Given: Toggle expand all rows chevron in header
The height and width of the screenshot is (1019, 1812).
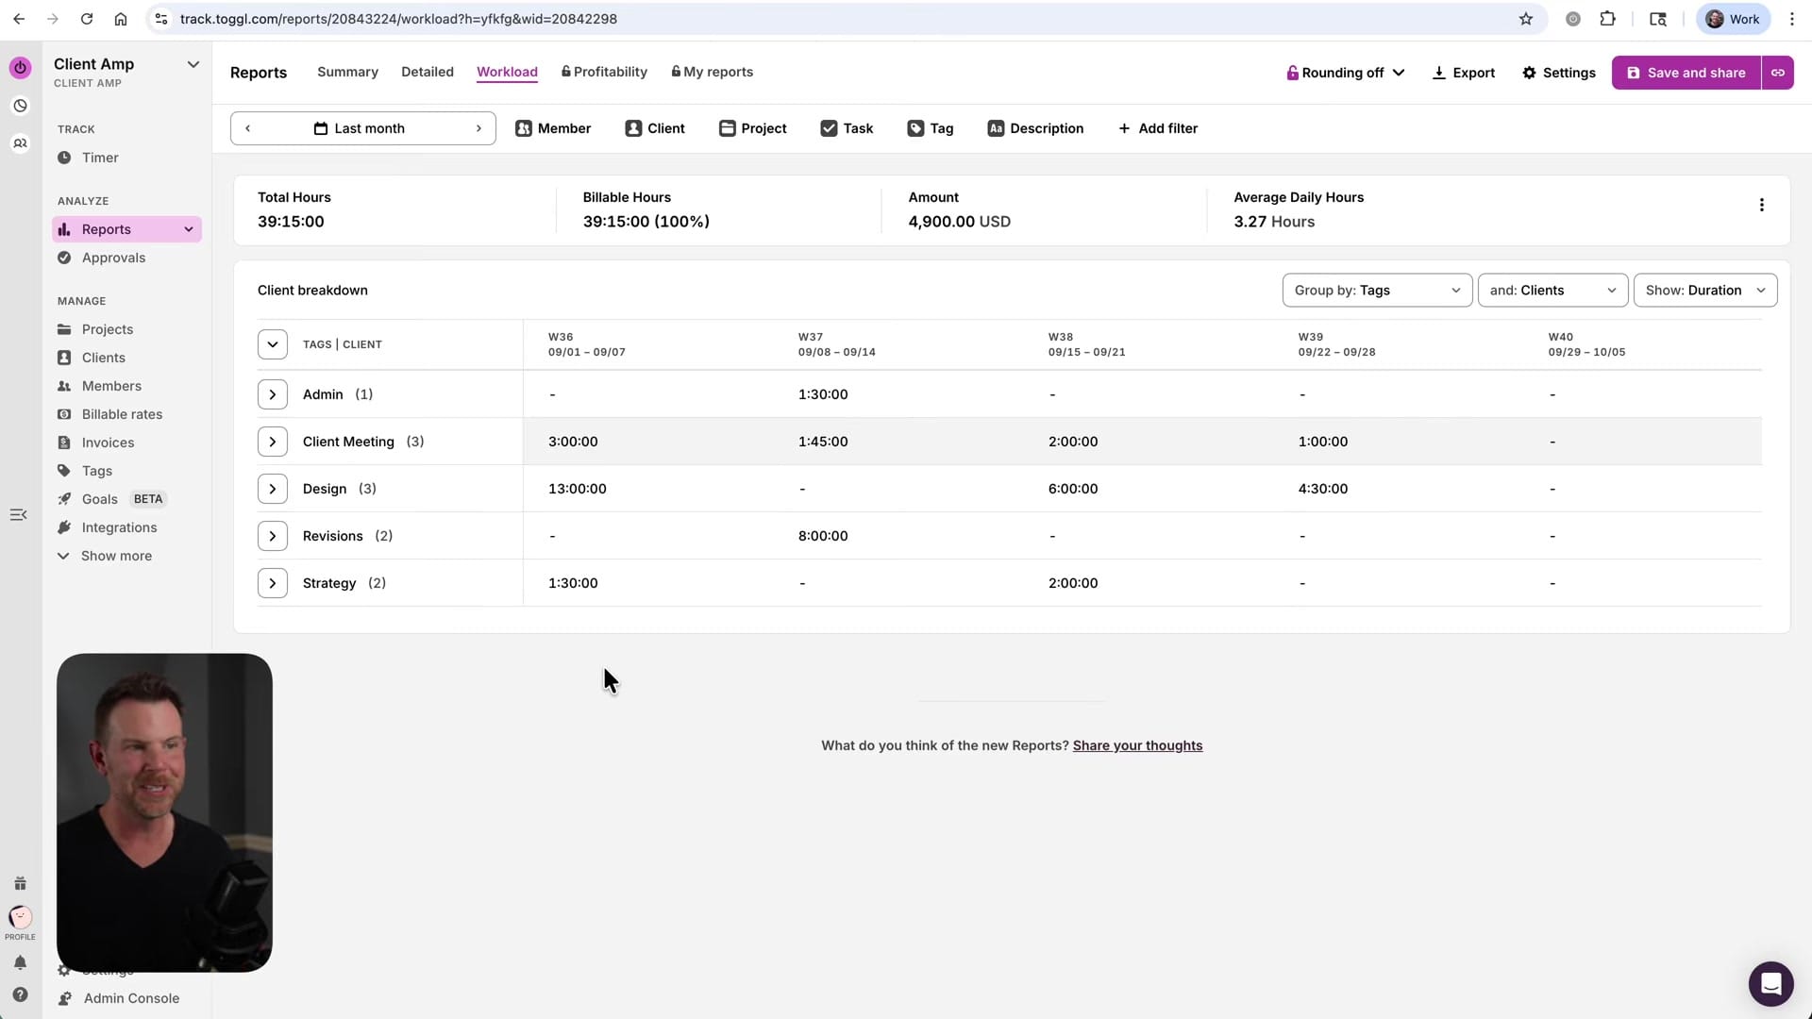Looking at the screenshot, I should 273,344.
